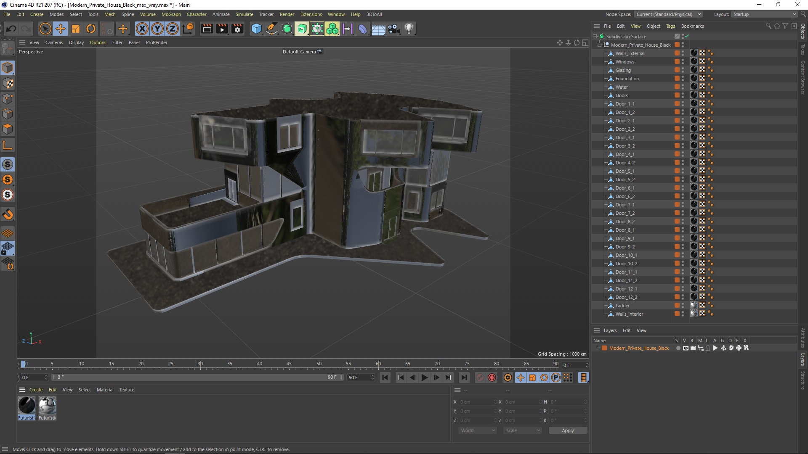808x454 pixels.
Task: Activate the Scale tool in top toolbar
Action: point(76,29)
